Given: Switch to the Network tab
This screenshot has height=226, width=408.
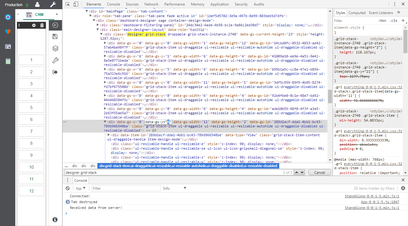Looking at the screenshot, I should point(151,4).
